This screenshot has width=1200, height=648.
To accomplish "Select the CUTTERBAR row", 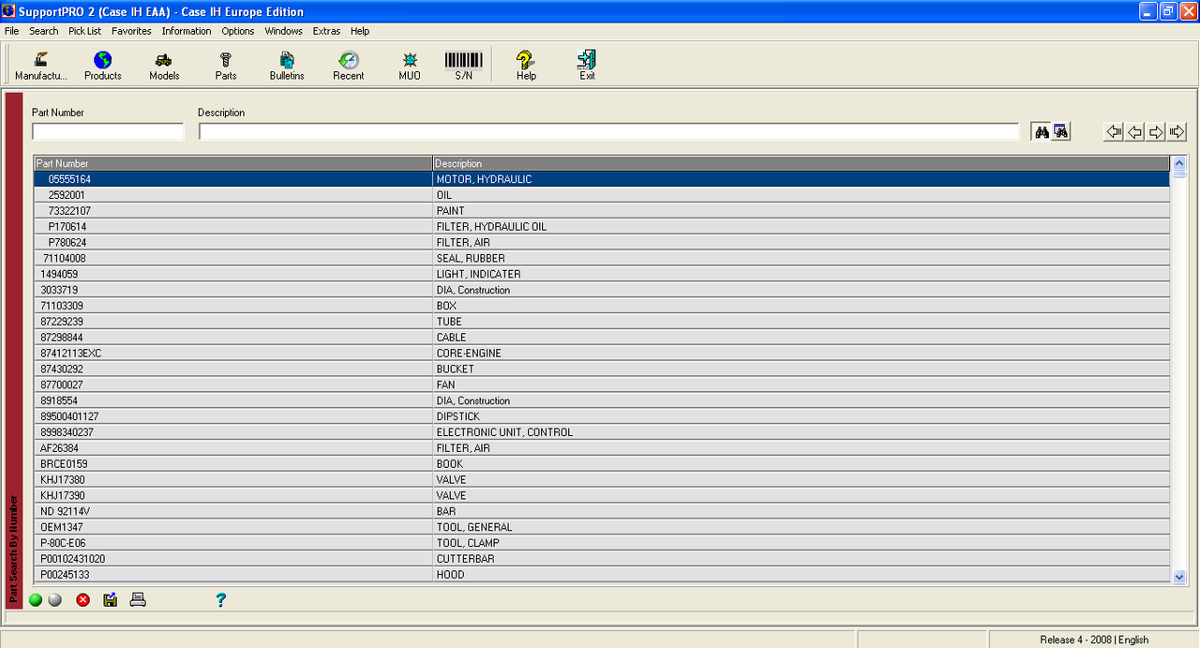I will (x=602, y=558).
